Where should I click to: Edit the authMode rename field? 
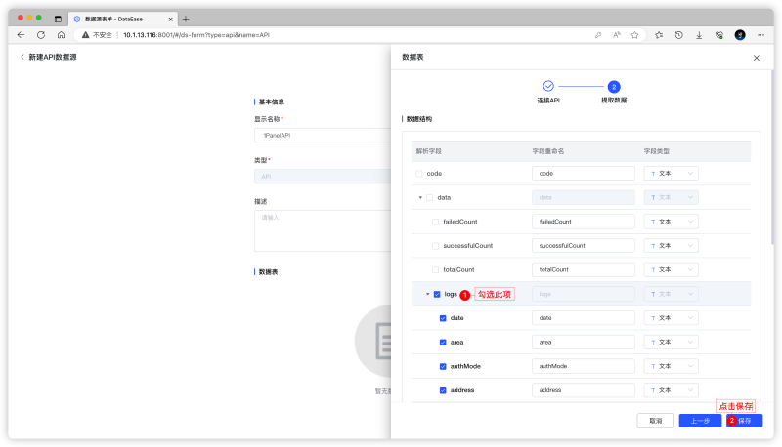pos(583,366)
